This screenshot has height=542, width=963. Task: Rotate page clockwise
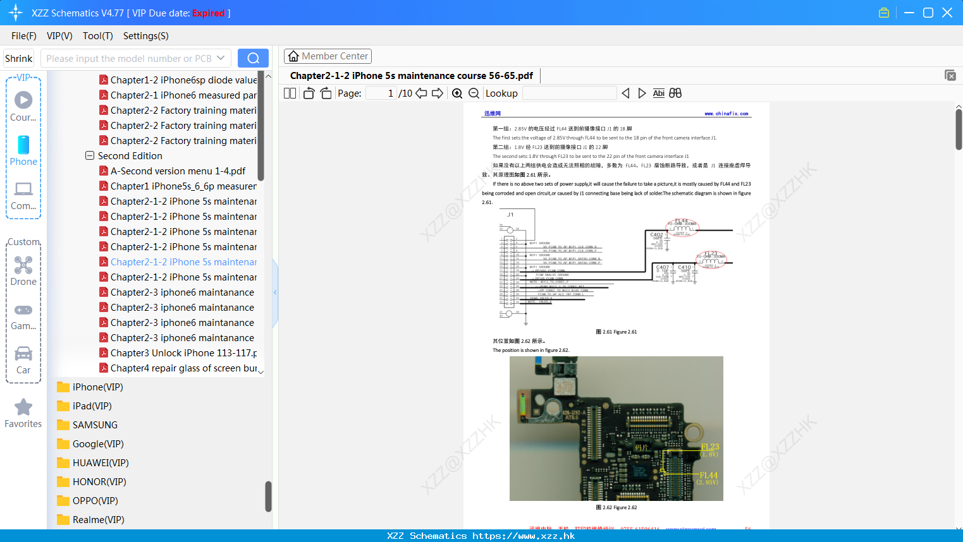tap(326, 93)
